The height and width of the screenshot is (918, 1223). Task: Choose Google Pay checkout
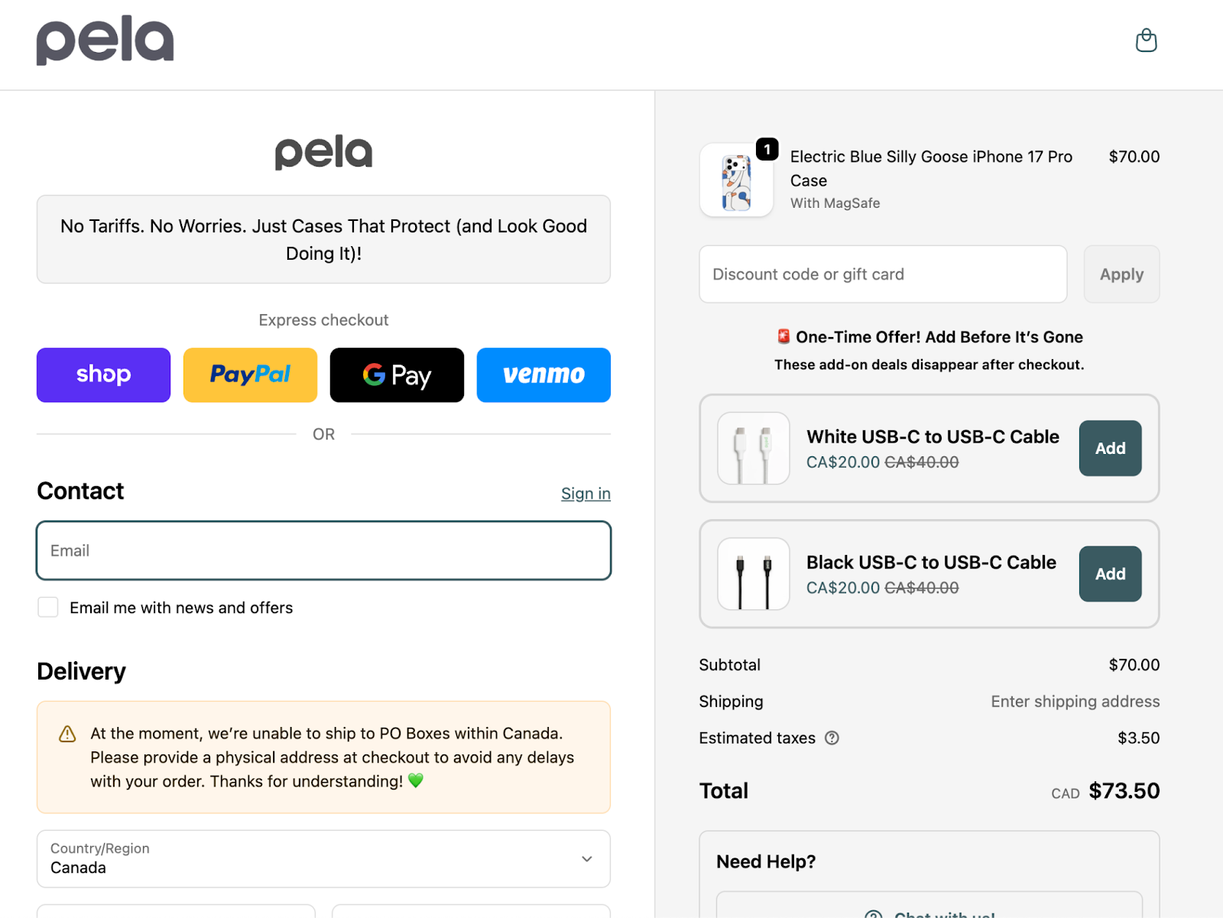(x=397, y=375)
